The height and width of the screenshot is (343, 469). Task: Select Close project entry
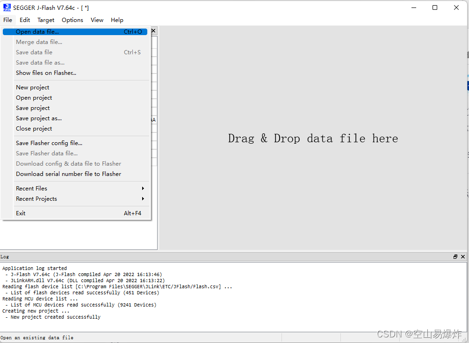(x=75, y=128)
